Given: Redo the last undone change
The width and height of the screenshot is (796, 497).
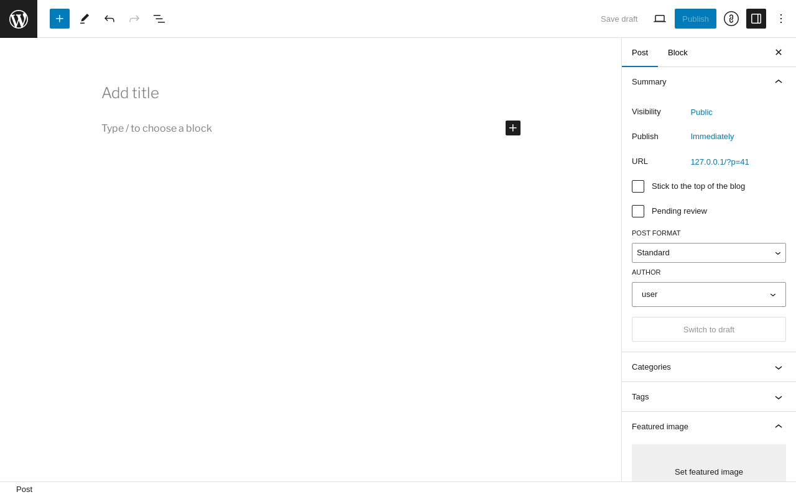Looking at the screenshot, I should click(x=134, y=19).
